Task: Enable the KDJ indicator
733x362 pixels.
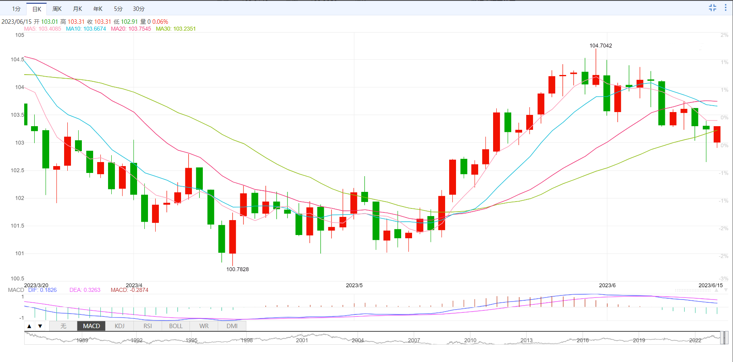Action: click(x=119, y=326)
